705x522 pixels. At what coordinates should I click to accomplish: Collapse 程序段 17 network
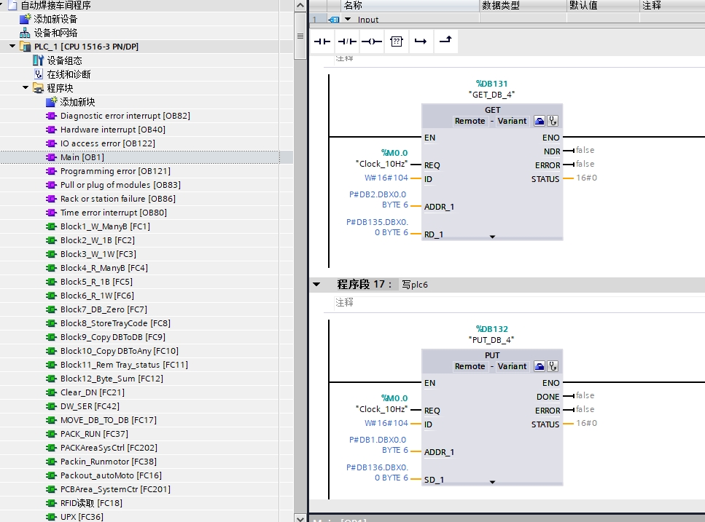click(x=316, y=285)
